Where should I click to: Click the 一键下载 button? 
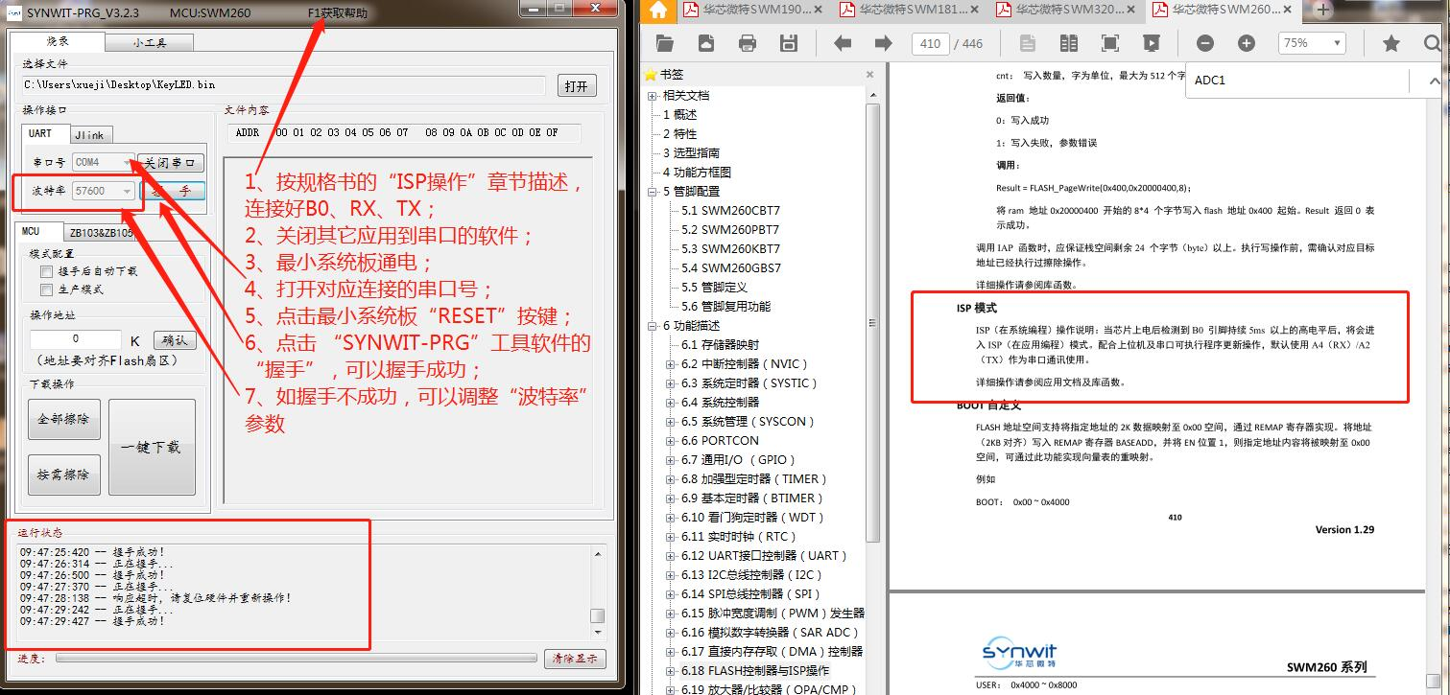point(152,447)
